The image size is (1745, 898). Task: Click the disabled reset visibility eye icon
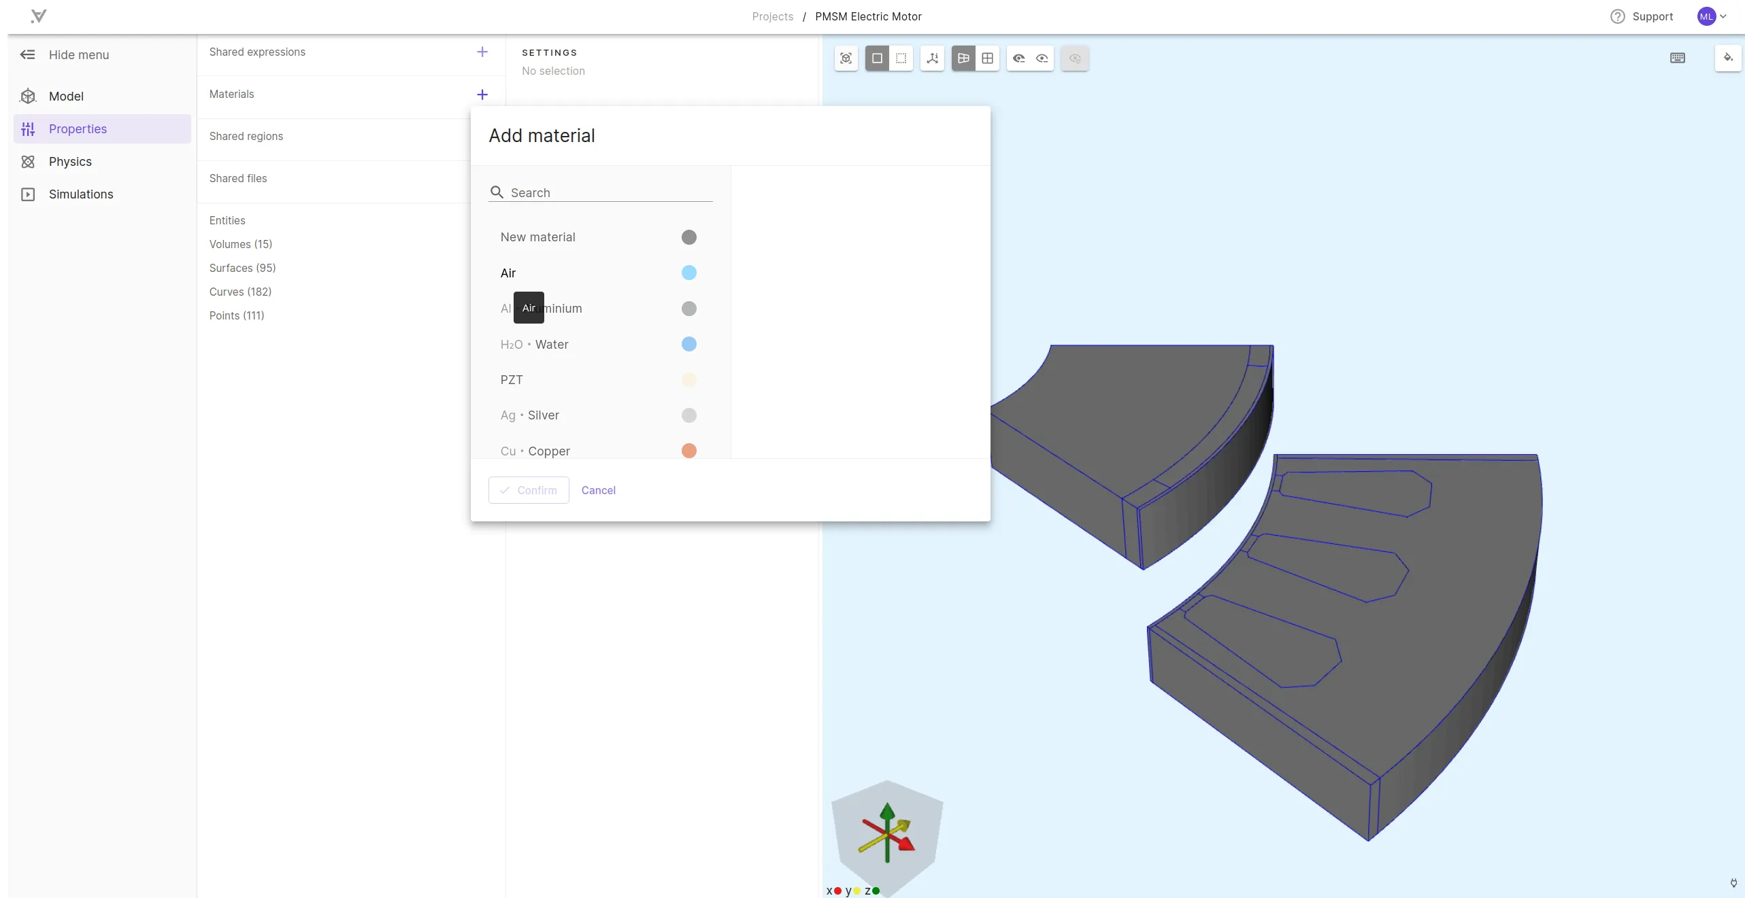(x=1075, y=58)
